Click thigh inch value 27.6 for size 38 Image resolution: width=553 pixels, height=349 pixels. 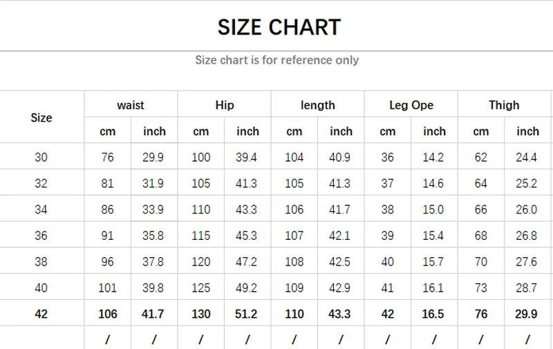(x=526, y=263)
